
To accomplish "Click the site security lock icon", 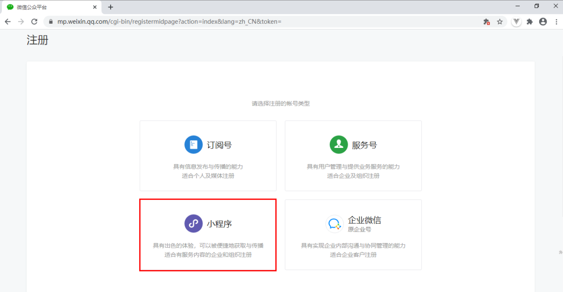I will coord(50,21).
